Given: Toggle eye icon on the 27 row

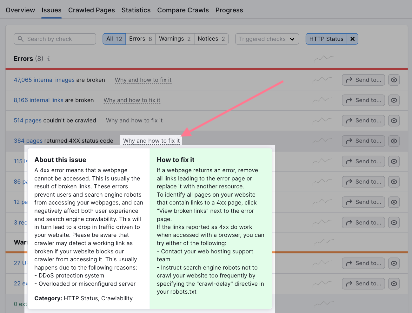Looking at the screenshot, I should [394, 263].
